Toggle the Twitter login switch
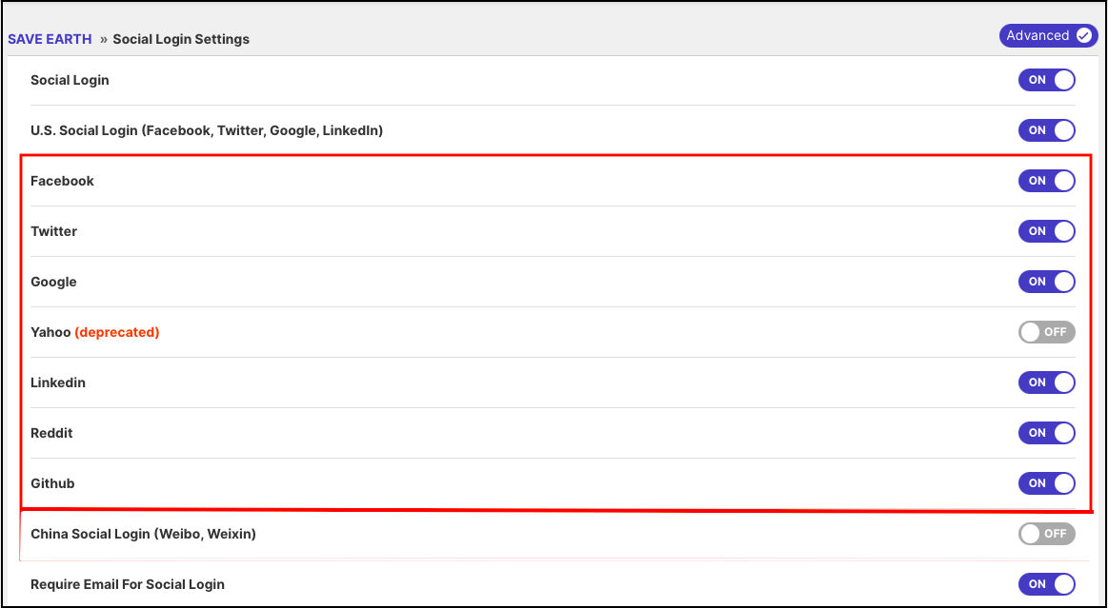Image resolution: width=1108 pixels, height=608 pixels. pos(1046,231)
